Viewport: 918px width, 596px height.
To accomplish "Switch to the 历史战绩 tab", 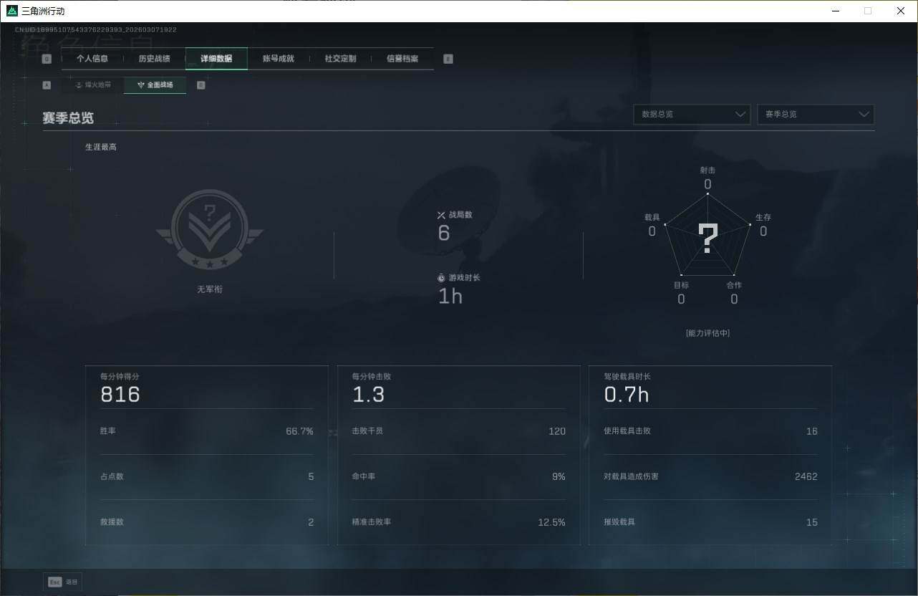I will point(154,59).
